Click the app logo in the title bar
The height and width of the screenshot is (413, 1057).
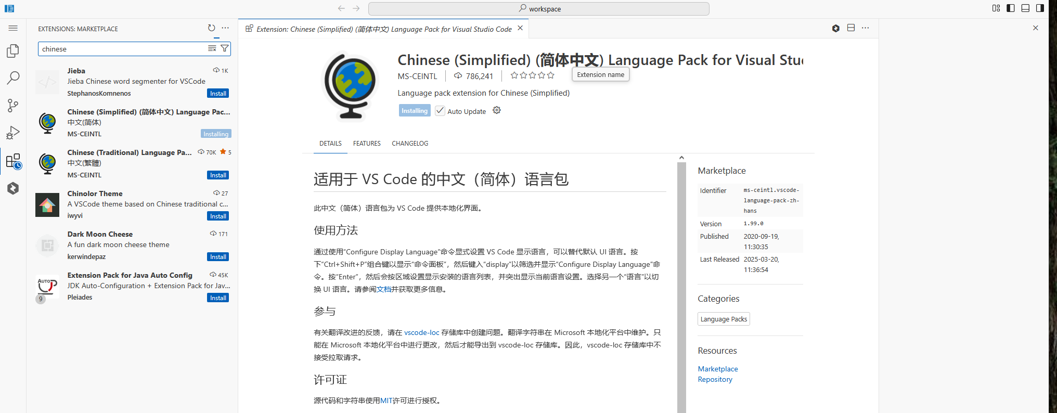click(x=9, y=8)
